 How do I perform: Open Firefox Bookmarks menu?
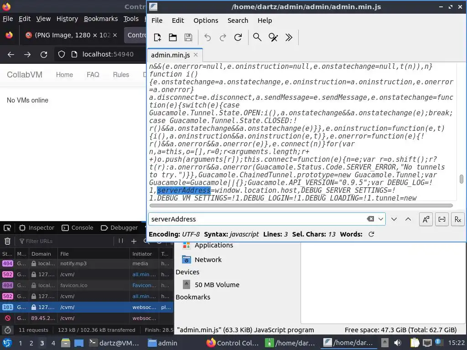tap(101, 19)
